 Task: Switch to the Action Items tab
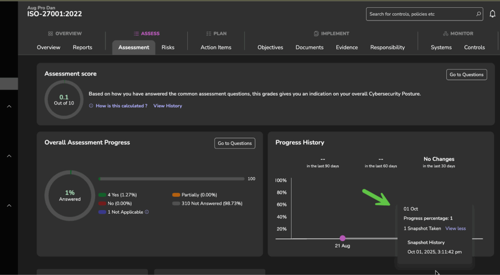pyautogui.click(x=216, y=47)
